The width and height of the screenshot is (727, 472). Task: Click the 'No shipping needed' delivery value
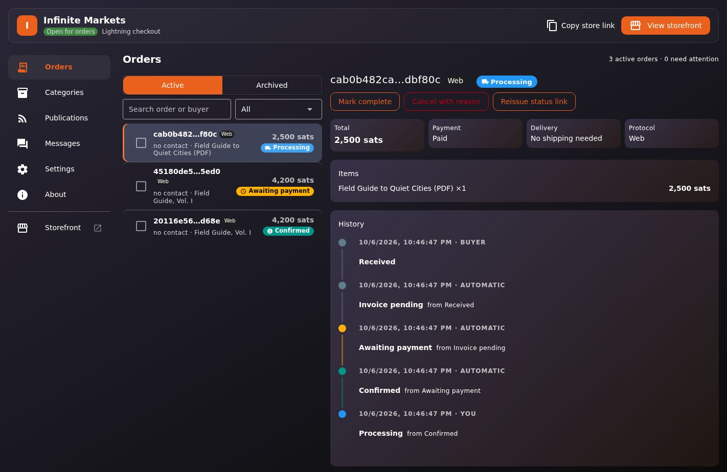point(566,138)
